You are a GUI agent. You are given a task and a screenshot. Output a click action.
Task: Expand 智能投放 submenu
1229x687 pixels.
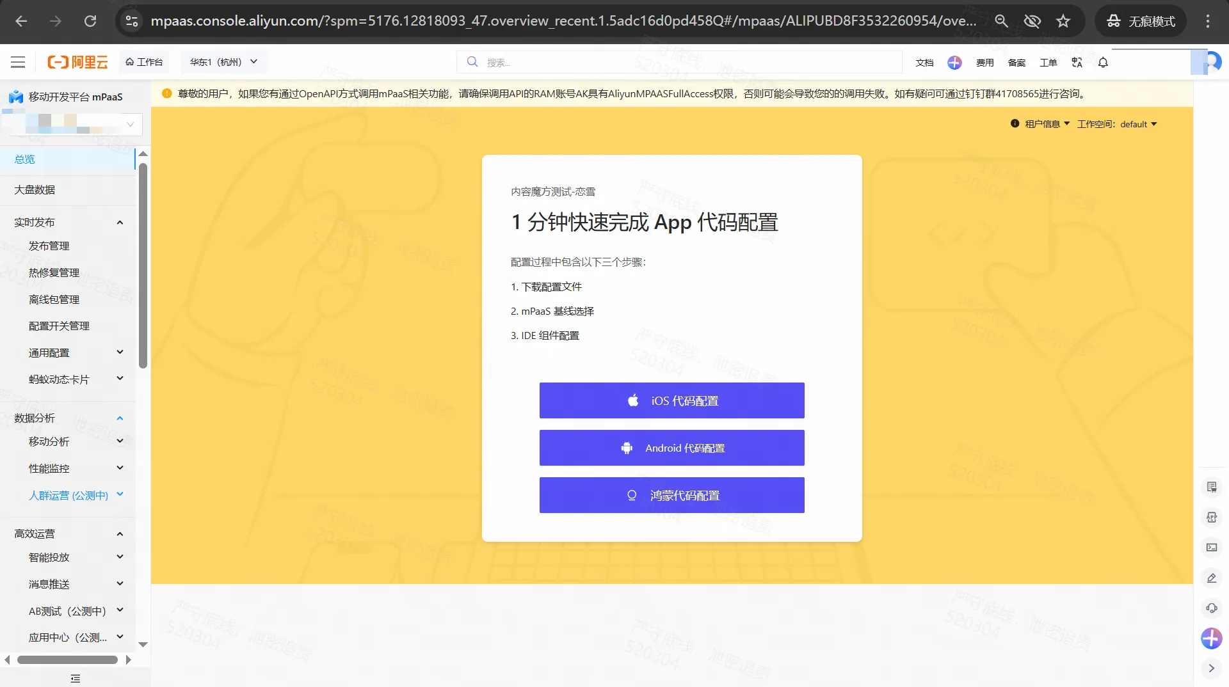point(120,557)
